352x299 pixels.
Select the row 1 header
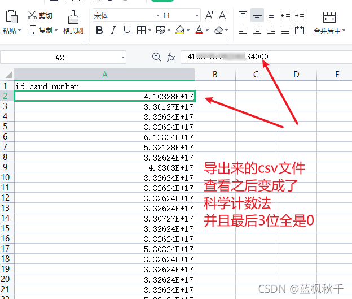click(7, 86)
